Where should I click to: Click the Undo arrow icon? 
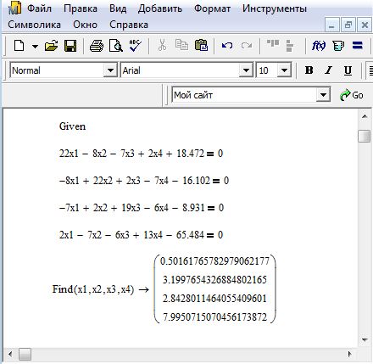(x=227, y=45)
